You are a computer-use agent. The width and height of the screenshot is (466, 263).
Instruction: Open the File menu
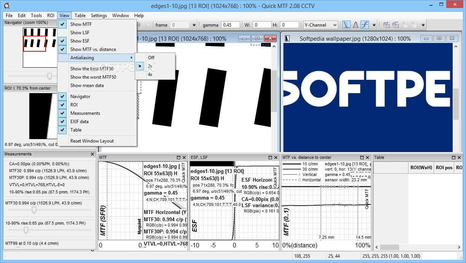9,16
